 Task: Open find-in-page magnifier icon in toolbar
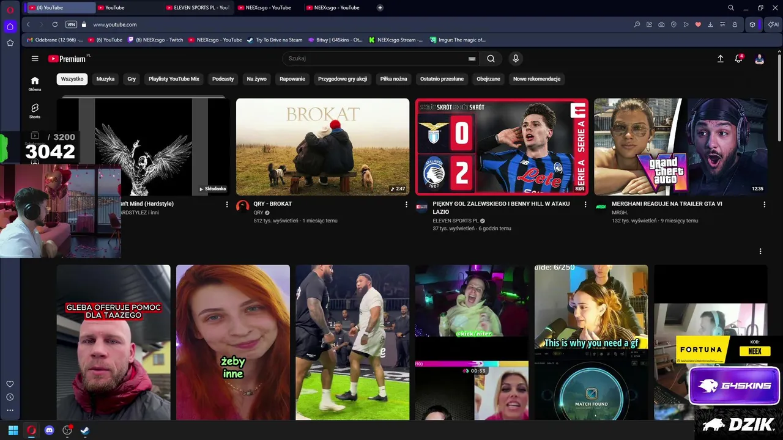[637, 24]
